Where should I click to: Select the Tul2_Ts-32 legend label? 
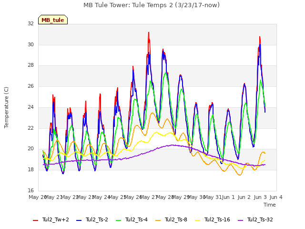pyautogui.click(x=260, y=219)
